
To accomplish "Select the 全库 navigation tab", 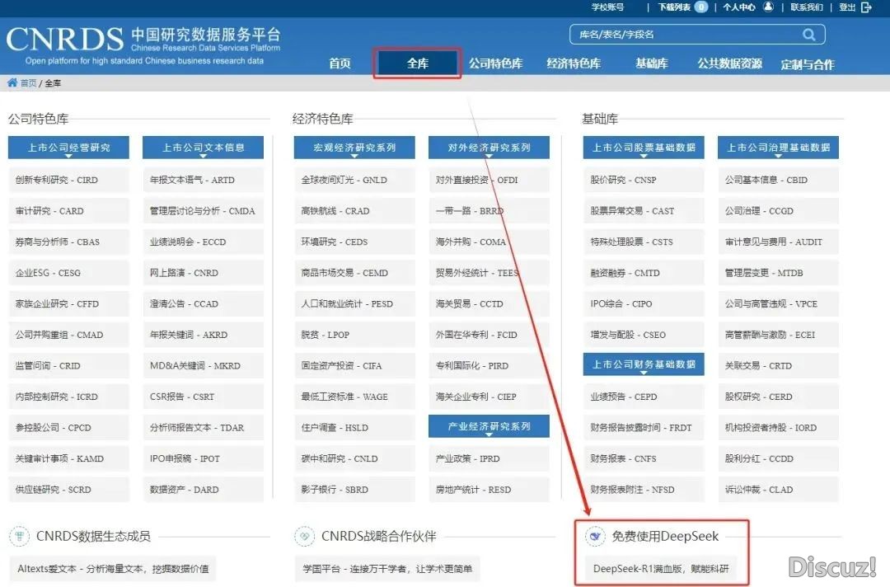I will click(417, 63).
